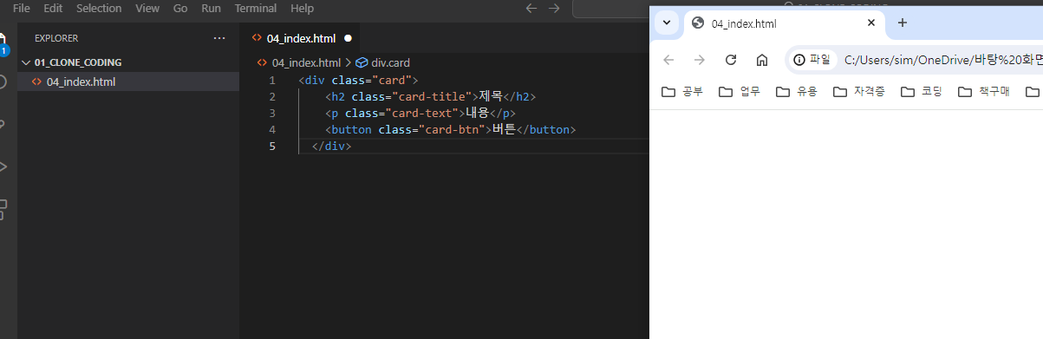Open the 업무 bookmark folder
Screen dimensions: 1043x339
click(740, 91)
